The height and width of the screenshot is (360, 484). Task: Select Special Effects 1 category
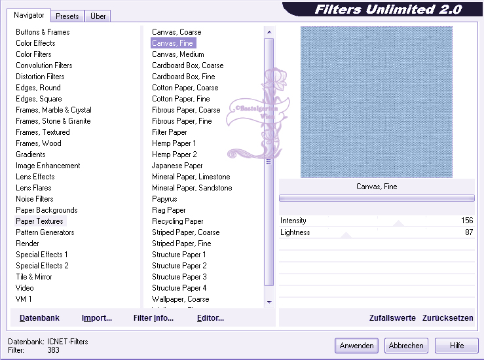(42, 255)
